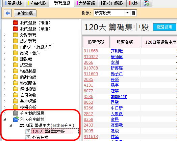Viewport: 177px width, 141px height.
Task: Collapse the 抓到籌碼主力(esther分享) node
Action: [11, 126]
